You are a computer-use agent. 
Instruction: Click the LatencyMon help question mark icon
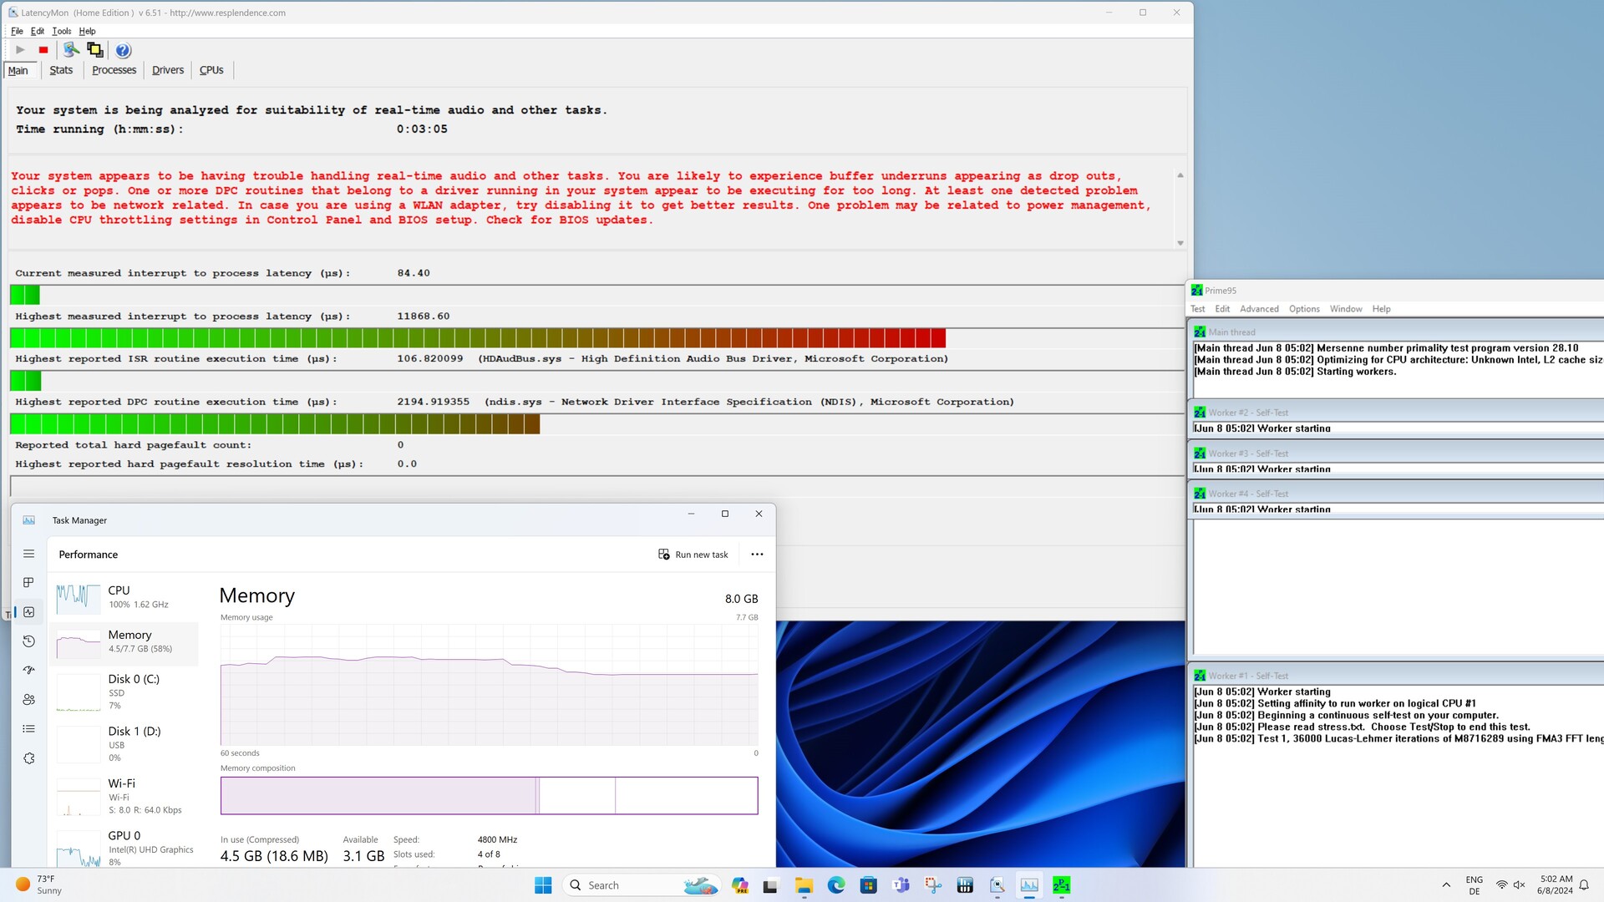point(123,50)
